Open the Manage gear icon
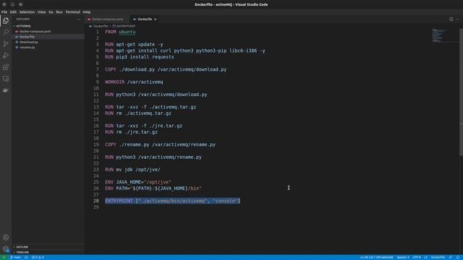The width and height of the screenshot is (463, 260). (6, 249)
